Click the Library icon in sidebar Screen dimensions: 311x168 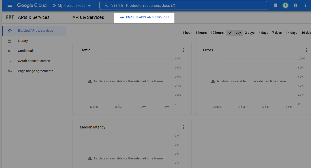coord(10,41)
